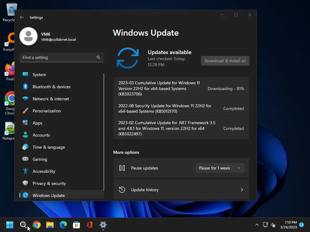The width and height of the screenshot is (310, 232).
Task: Open taskbar Search
Action: (23, 225)
